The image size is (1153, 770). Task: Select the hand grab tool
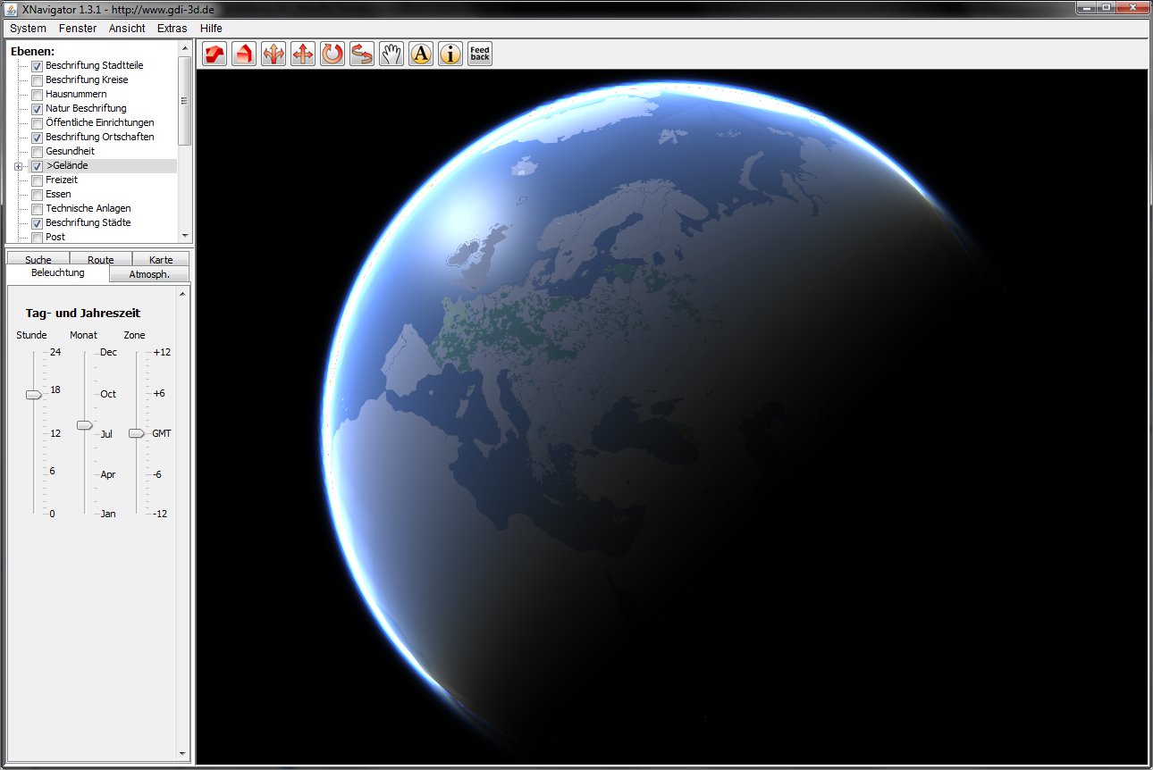(391, 54)
